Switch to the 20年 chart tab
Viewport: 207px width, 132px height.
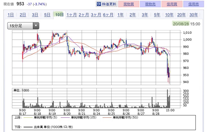tap(182, 15)
